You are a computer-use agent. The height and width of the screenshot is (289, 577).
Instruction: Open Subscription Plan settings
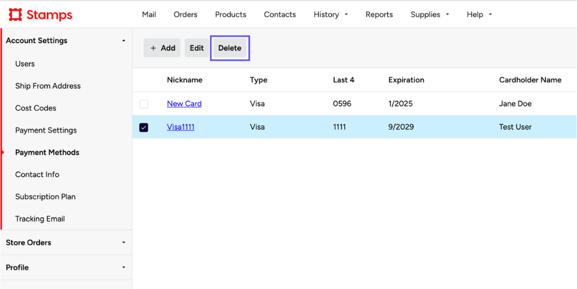[x=45, y=197]
